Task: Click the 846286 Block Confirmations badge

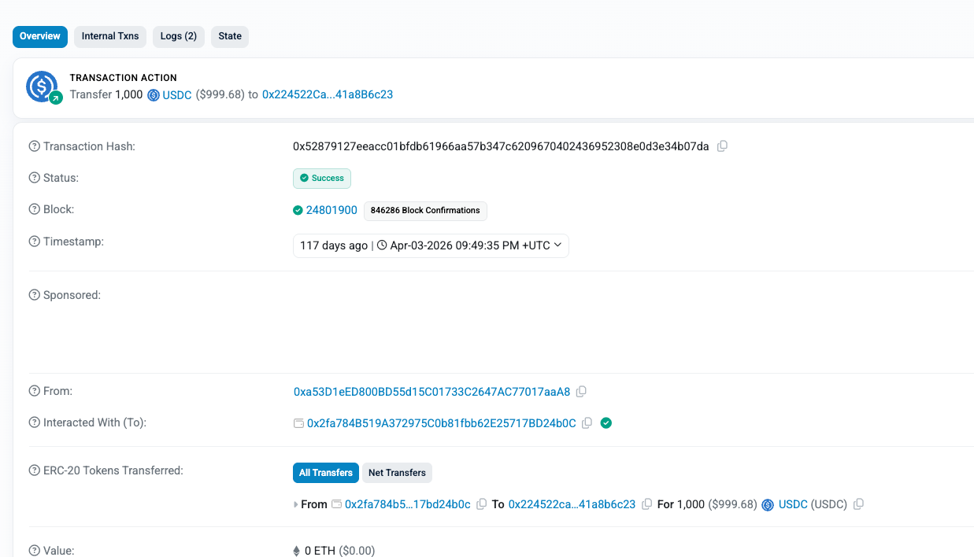Action: coord(425,211)
